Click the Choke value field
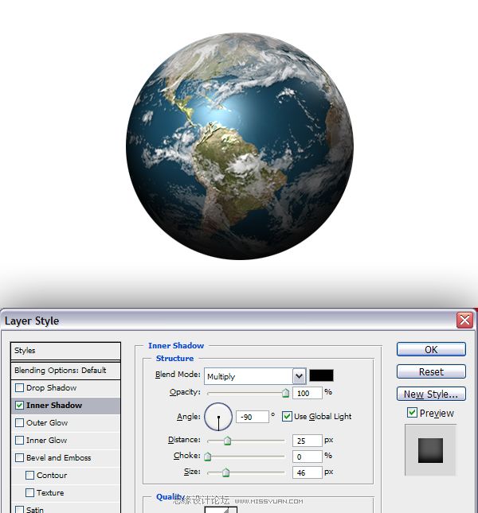This screenshot has height=513, width=478. (308, 457)
